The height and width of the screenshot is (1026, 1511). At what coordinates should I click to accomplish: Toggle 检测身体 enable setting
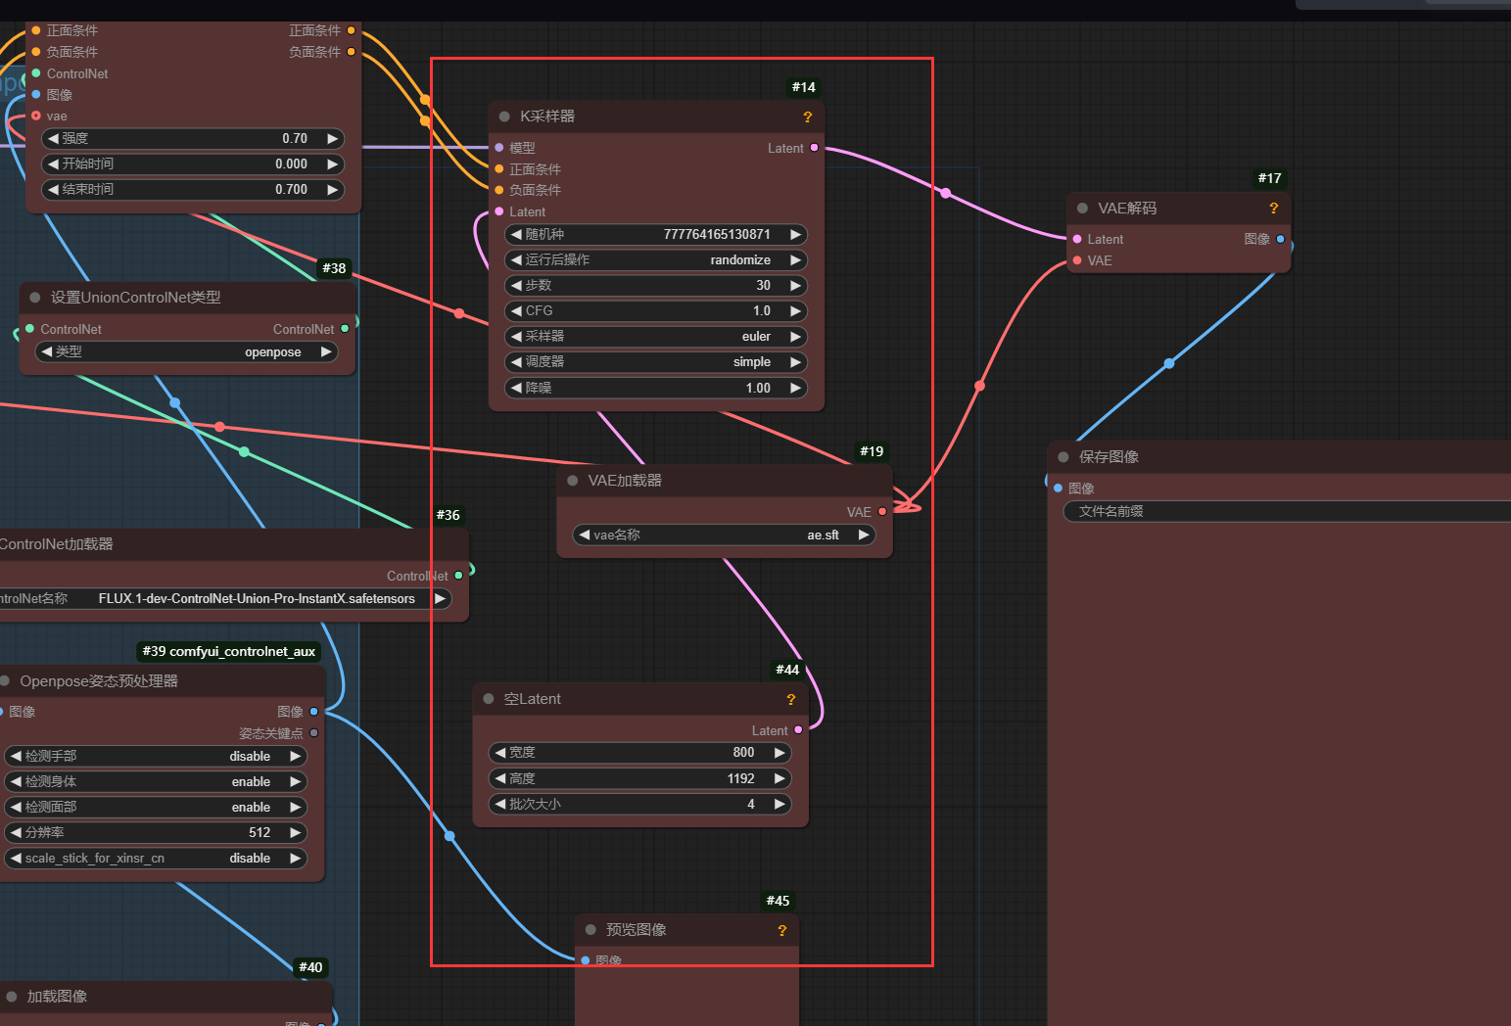pos(156,782)
